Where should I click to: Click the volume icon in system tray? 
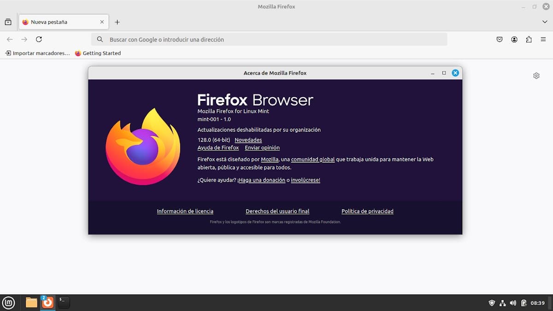pos(513,303)
